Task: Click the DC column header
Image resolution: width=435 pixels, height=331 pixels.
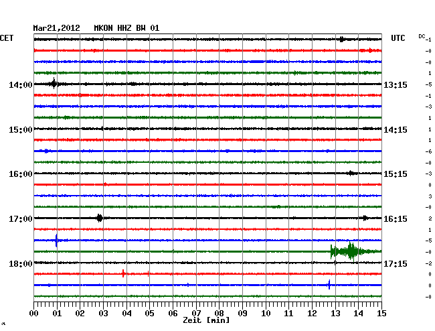Action: [x=422, y=36]
